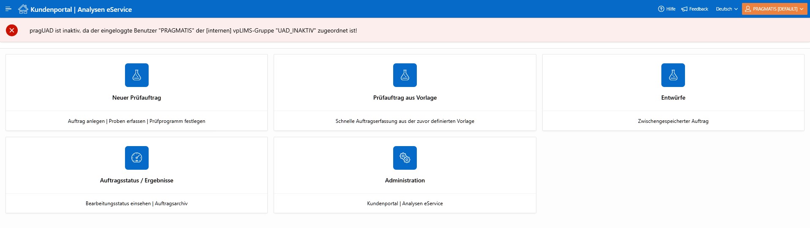Open Auftragsstatus / Ergebnisse title
Image resolution: width=810 pixels, height=228 pixels.
click(137, 180)
